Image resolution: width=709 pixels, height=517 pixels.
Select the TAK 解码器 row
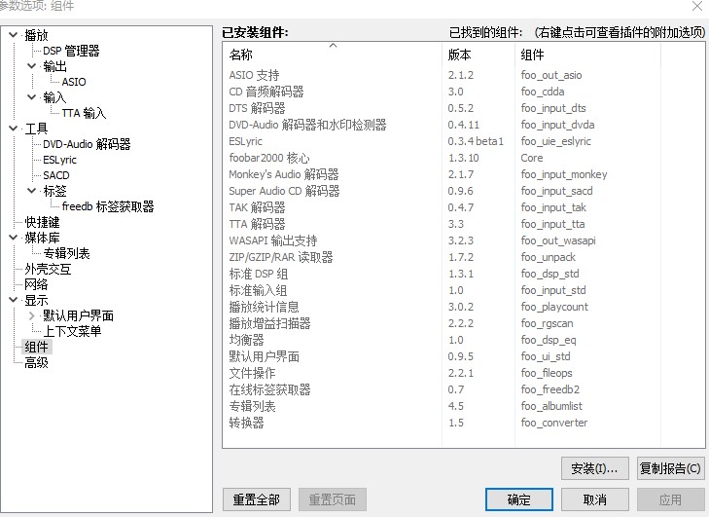[464, 207]
